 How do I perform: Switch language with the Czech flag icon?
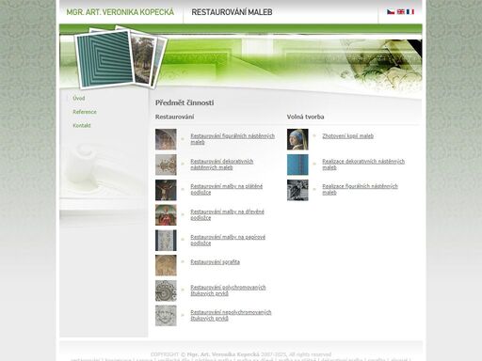coord(391,12)
